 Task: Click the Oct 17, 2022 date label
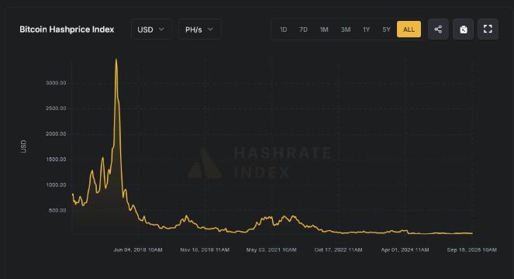point(338,250)
